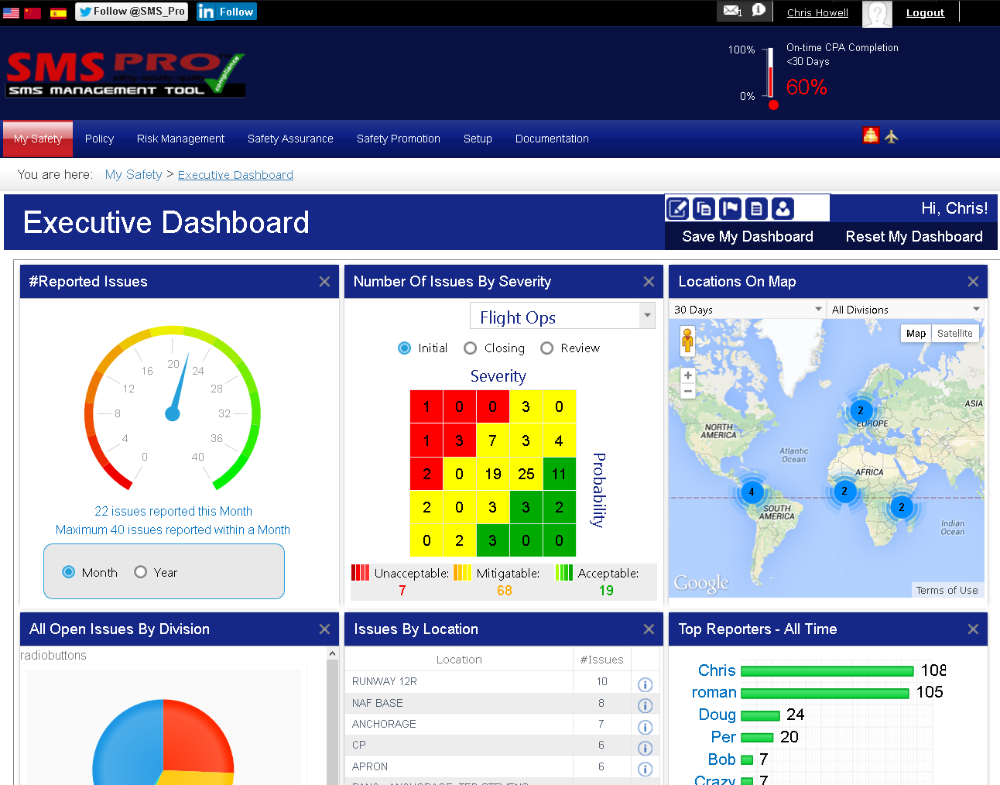Open the Risk Management menu

[180, 139]
